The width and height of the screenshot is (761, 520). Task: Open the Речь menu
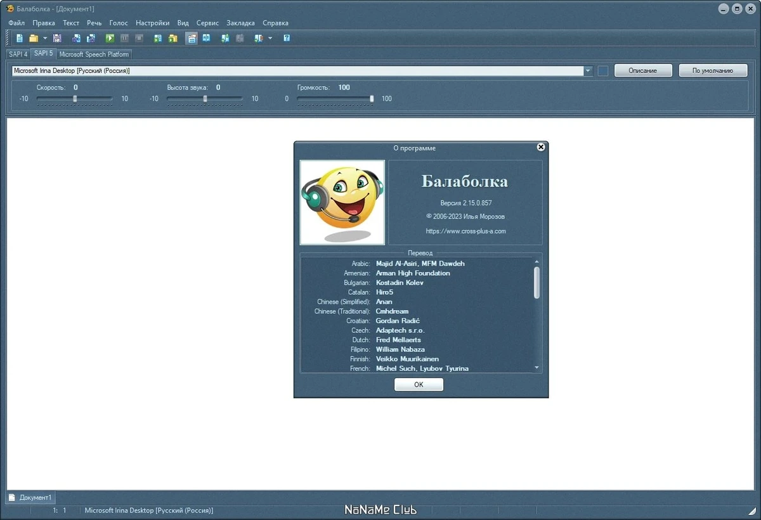(94, 23)
